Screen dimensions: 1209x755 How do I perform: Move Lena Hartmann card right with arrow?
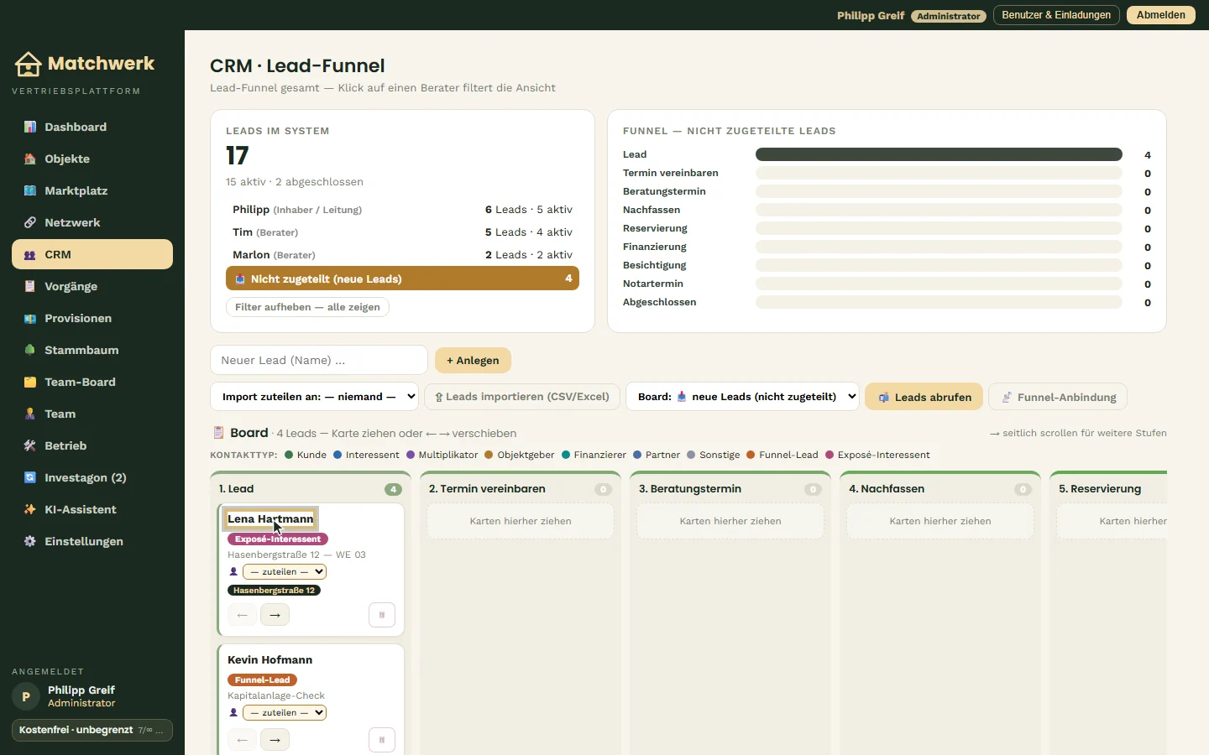275,615
